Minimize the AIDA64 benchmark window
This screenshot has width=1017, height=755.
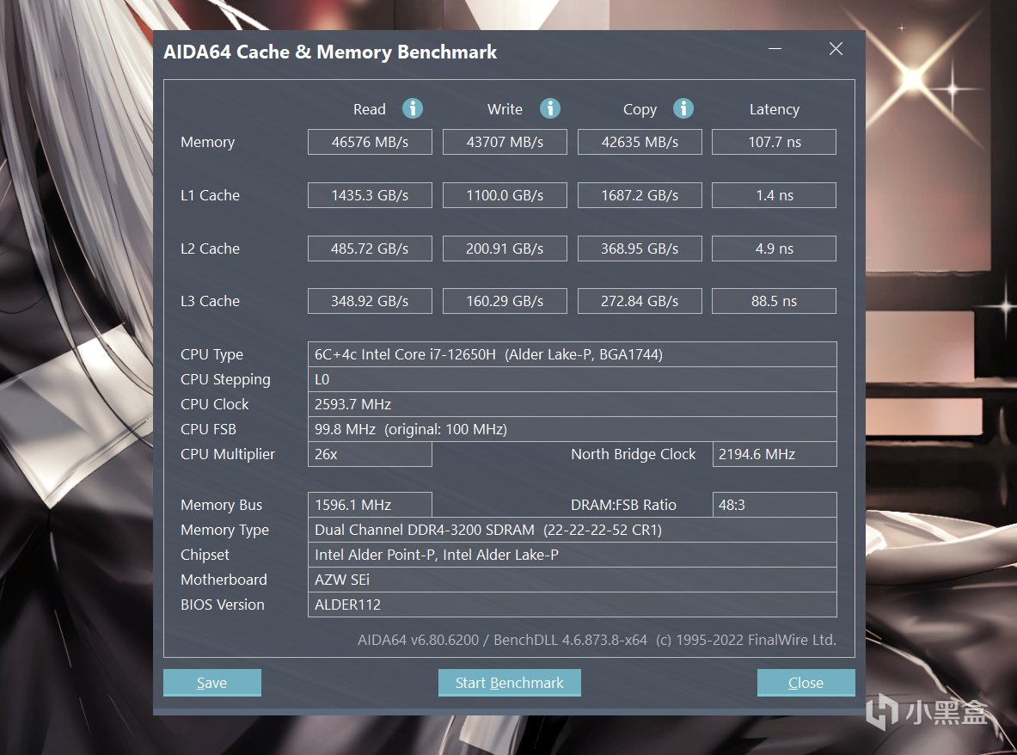775,49
